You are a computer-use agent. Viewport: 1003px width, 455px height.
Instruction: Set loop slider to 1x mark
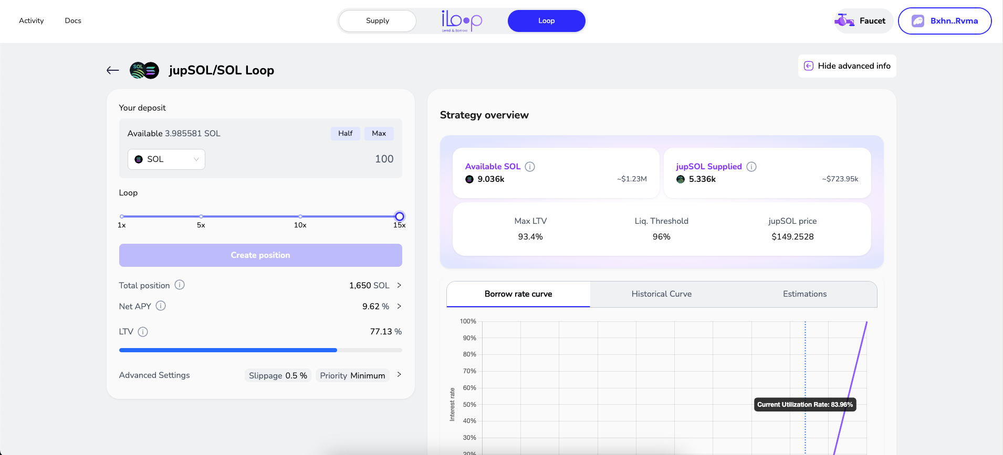[x=122, y=216]
